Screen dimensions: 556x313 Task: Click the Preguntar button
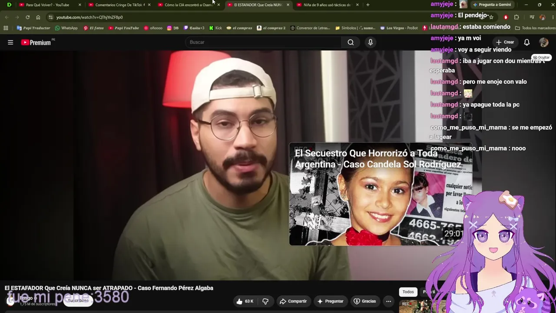(330, 301)
